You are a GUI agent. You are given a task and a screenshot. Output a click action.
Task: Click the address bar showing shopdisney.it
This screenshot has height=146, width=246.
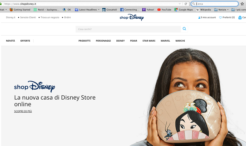coord(91,4)
